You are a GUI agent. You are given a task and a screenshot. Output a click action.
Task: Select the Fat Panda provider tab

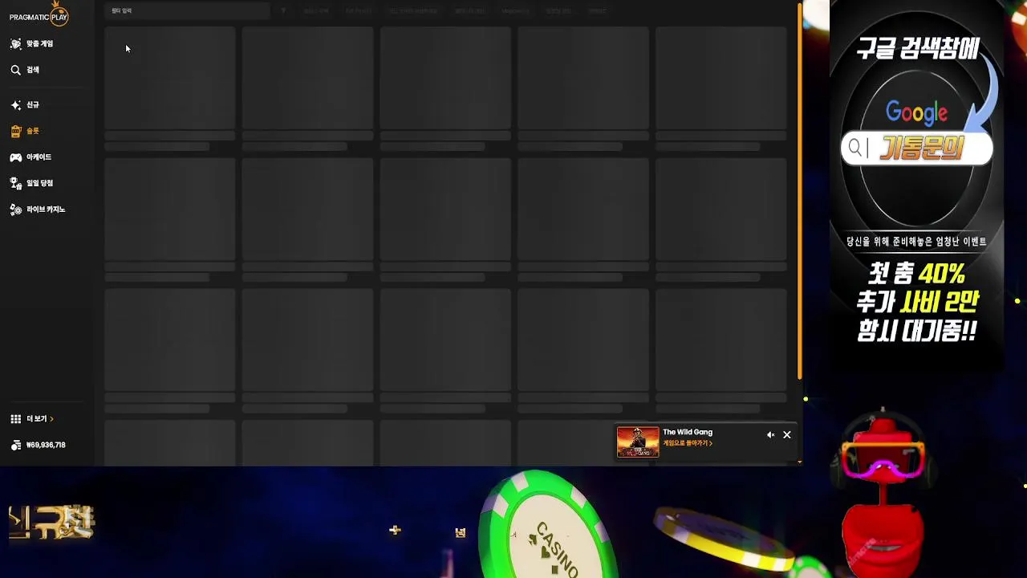pyautogui.click(x=358, y=11)
